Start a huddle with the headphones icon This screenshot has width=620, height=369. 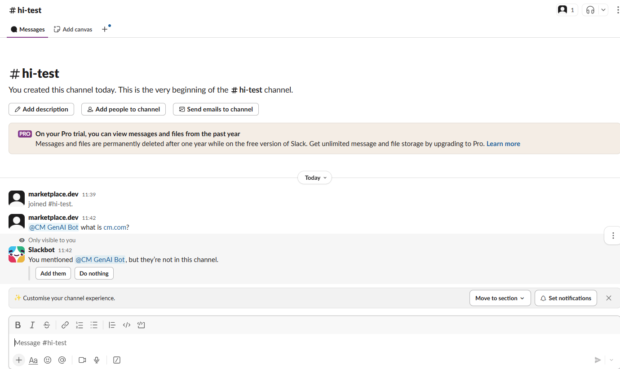coord(590,10)
